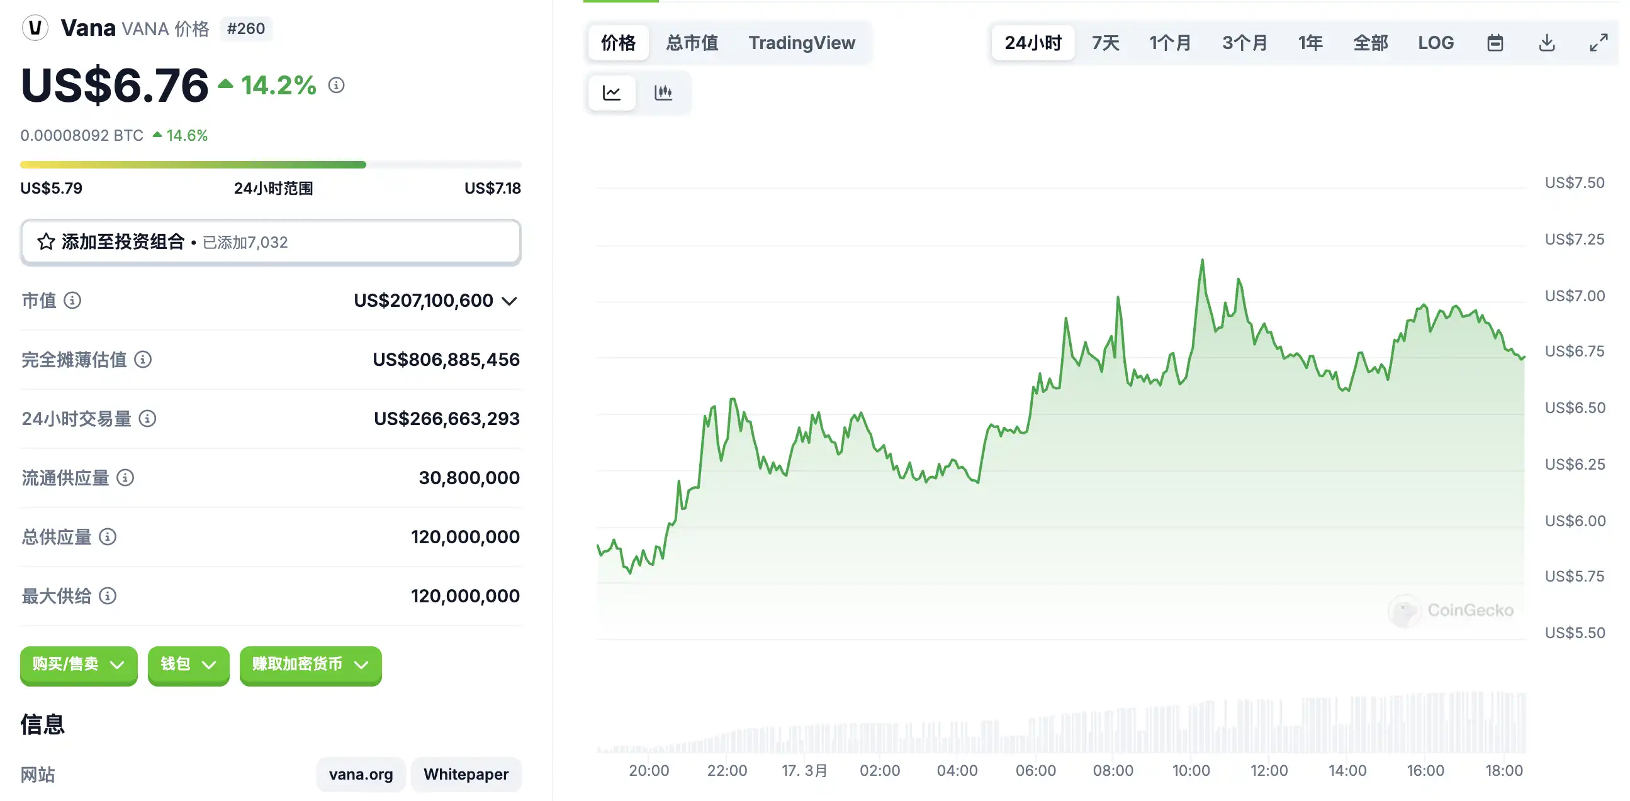The height and width of the screenshot is (801, 1630).
Task: Expand the market cap value dropdown
Action: (510, 301)
